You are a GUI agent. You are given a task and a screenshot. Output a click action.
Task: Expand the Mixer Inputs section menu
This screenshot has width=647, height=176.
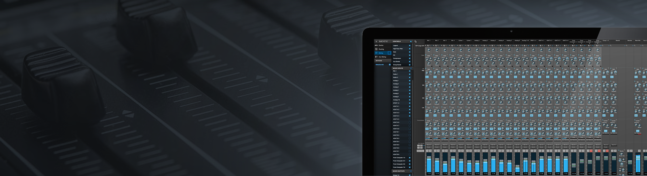[411, 68]
